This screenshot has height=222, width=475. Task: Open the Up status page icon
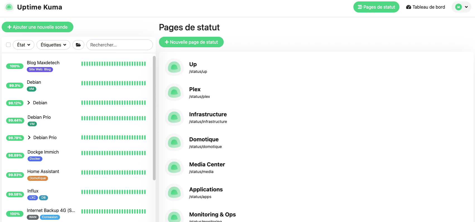coord(174,67)
